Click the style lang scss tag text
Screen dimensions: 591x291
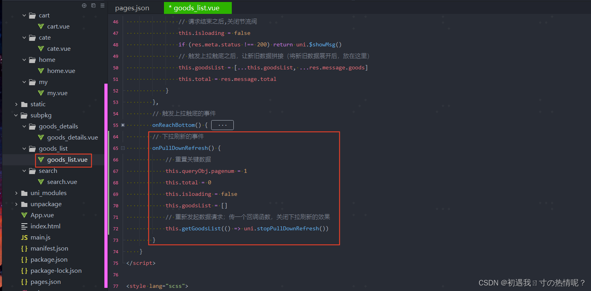(157, 286)
